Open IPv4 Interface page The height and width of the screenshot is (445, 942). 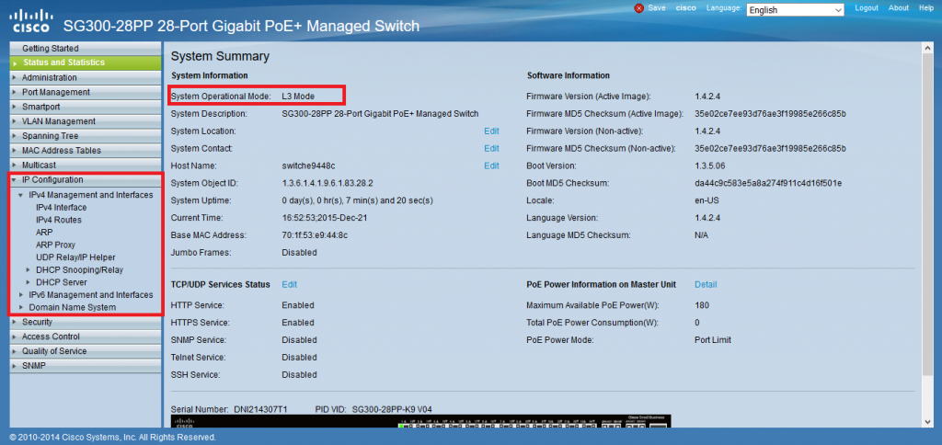(62, 207)
